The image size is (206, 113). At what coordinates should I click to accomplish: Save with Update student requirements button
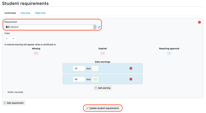[103, 108]
